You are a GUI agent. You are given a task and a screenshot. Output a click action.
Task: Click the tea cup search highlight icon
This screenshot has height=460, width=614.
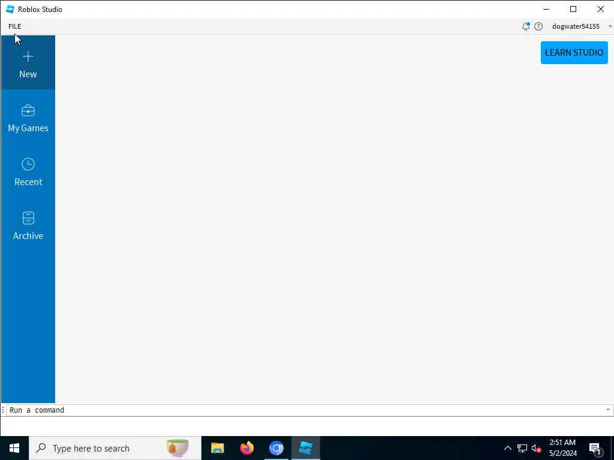(x=177, y=448)
